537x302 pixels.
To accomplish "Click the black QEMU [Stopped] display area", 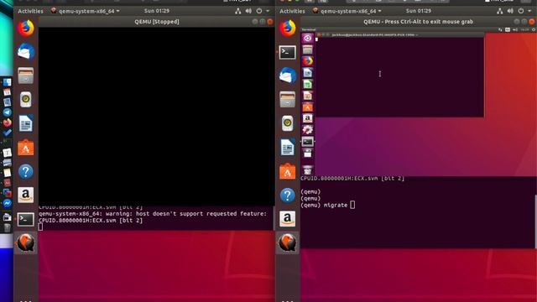I will click(x=157, y=117).
